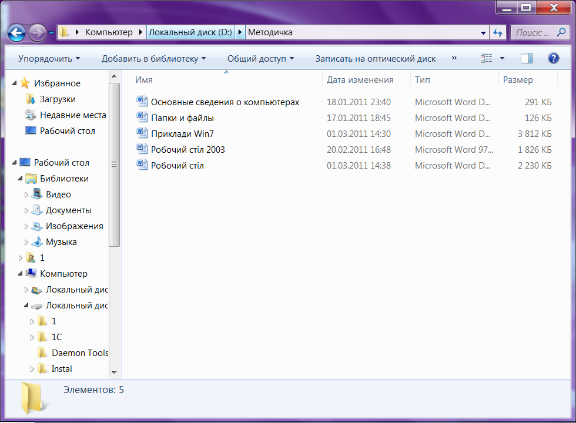Click the navigation pane scroll up arrow
This screenshot has height=423, width=576.
pos(114,76)
